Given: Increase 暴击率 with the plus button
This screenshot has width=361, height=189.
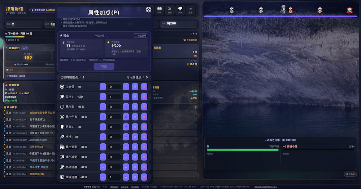Looking at the screenshot, I should tap(126, 107).
